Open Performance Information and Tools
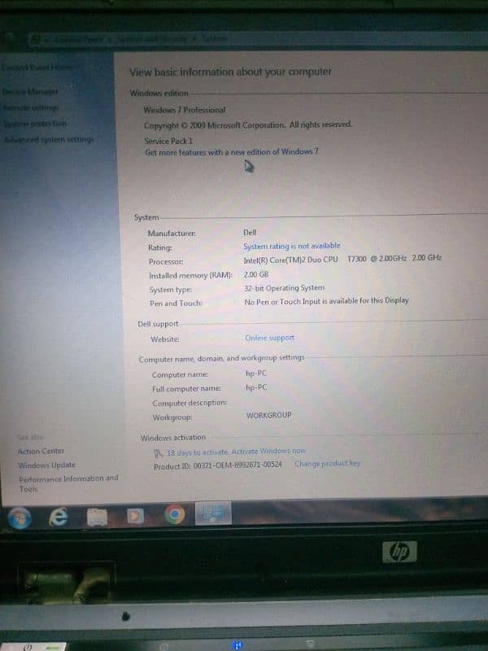This screenshot has width=488, height=651. (x=68, y=479)
